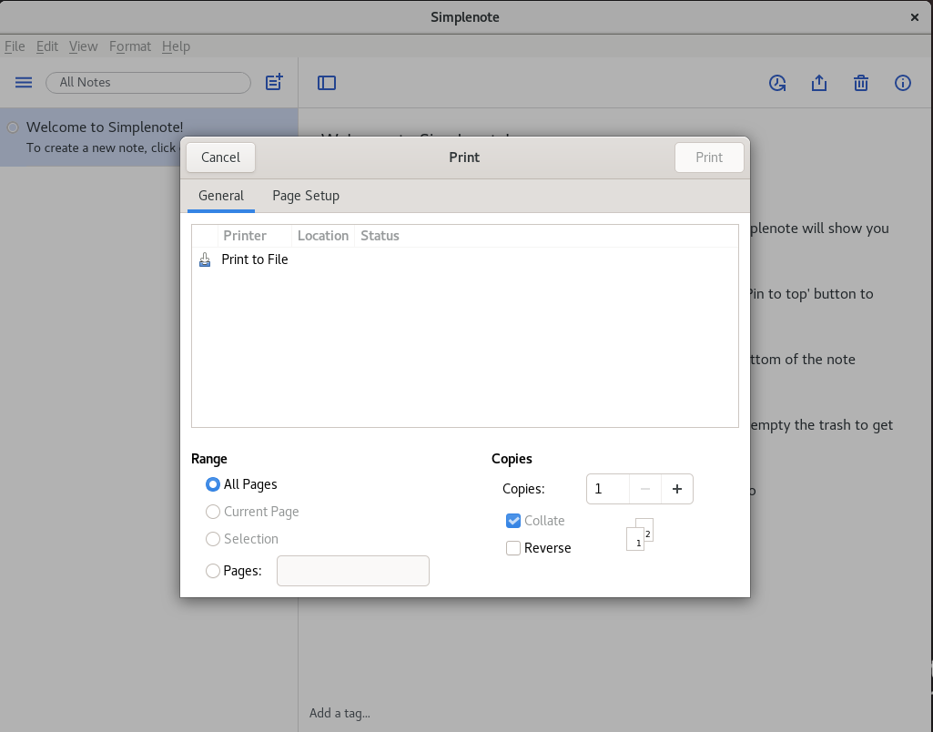Click the Printer column header
Image resolution: width=933 pixels, height=732 pixels.
pyautogui.click(x=245, y=236)
